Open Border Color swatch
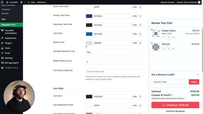Viewport: 203px width, 114px height. [89, 43]
